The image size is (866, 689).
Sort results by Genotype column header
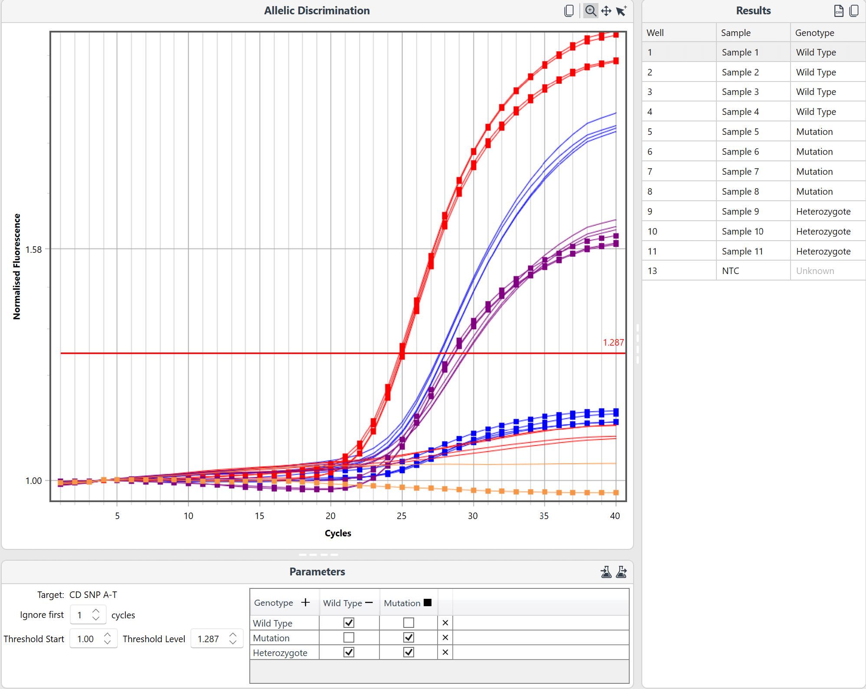814,33
